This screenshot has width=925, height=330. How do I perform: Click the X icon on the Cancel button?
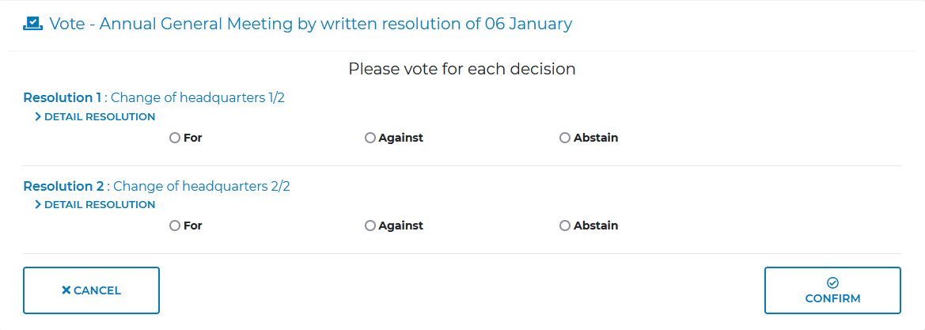pyautogui.click(x=66, y=290)
